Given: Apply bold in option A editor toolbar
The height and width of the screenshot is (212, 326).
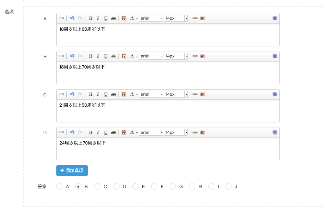Looking at the screenshot, I should coord(91,18).
